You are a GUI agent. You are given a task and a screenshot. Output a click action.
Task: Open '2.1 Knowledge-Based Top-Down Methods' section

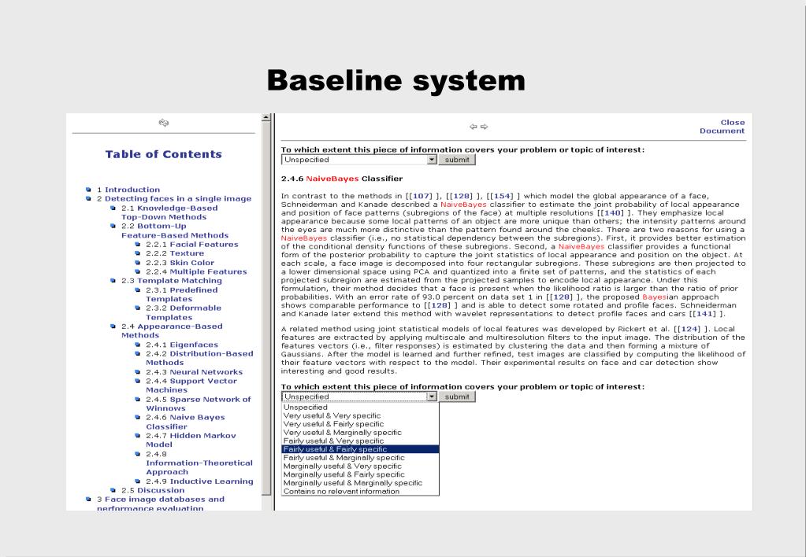point(169,212)
